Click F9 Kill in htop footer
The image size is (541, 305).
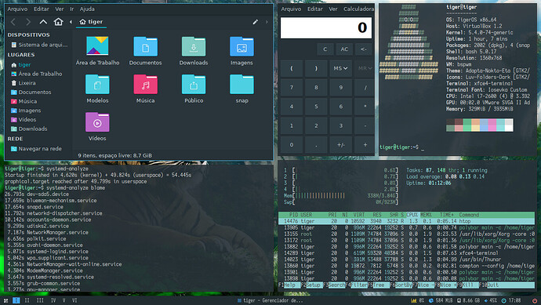point(467,285)
